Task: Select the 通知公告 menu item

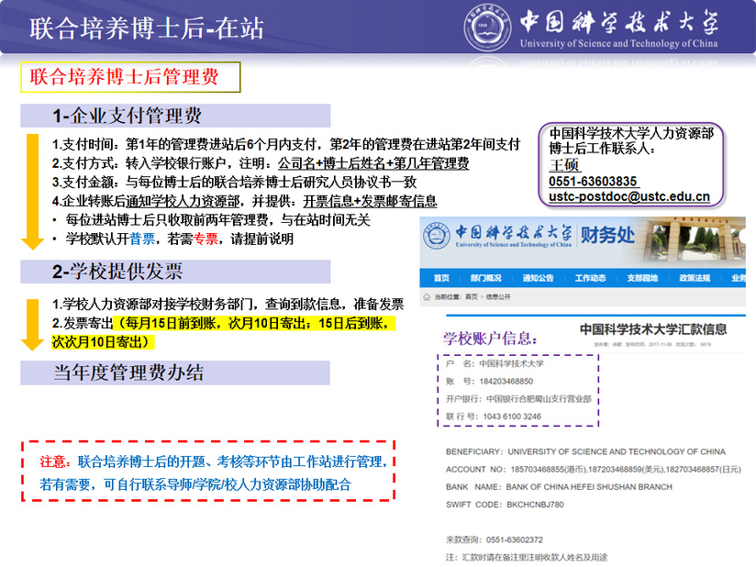Action: point(538,279)
